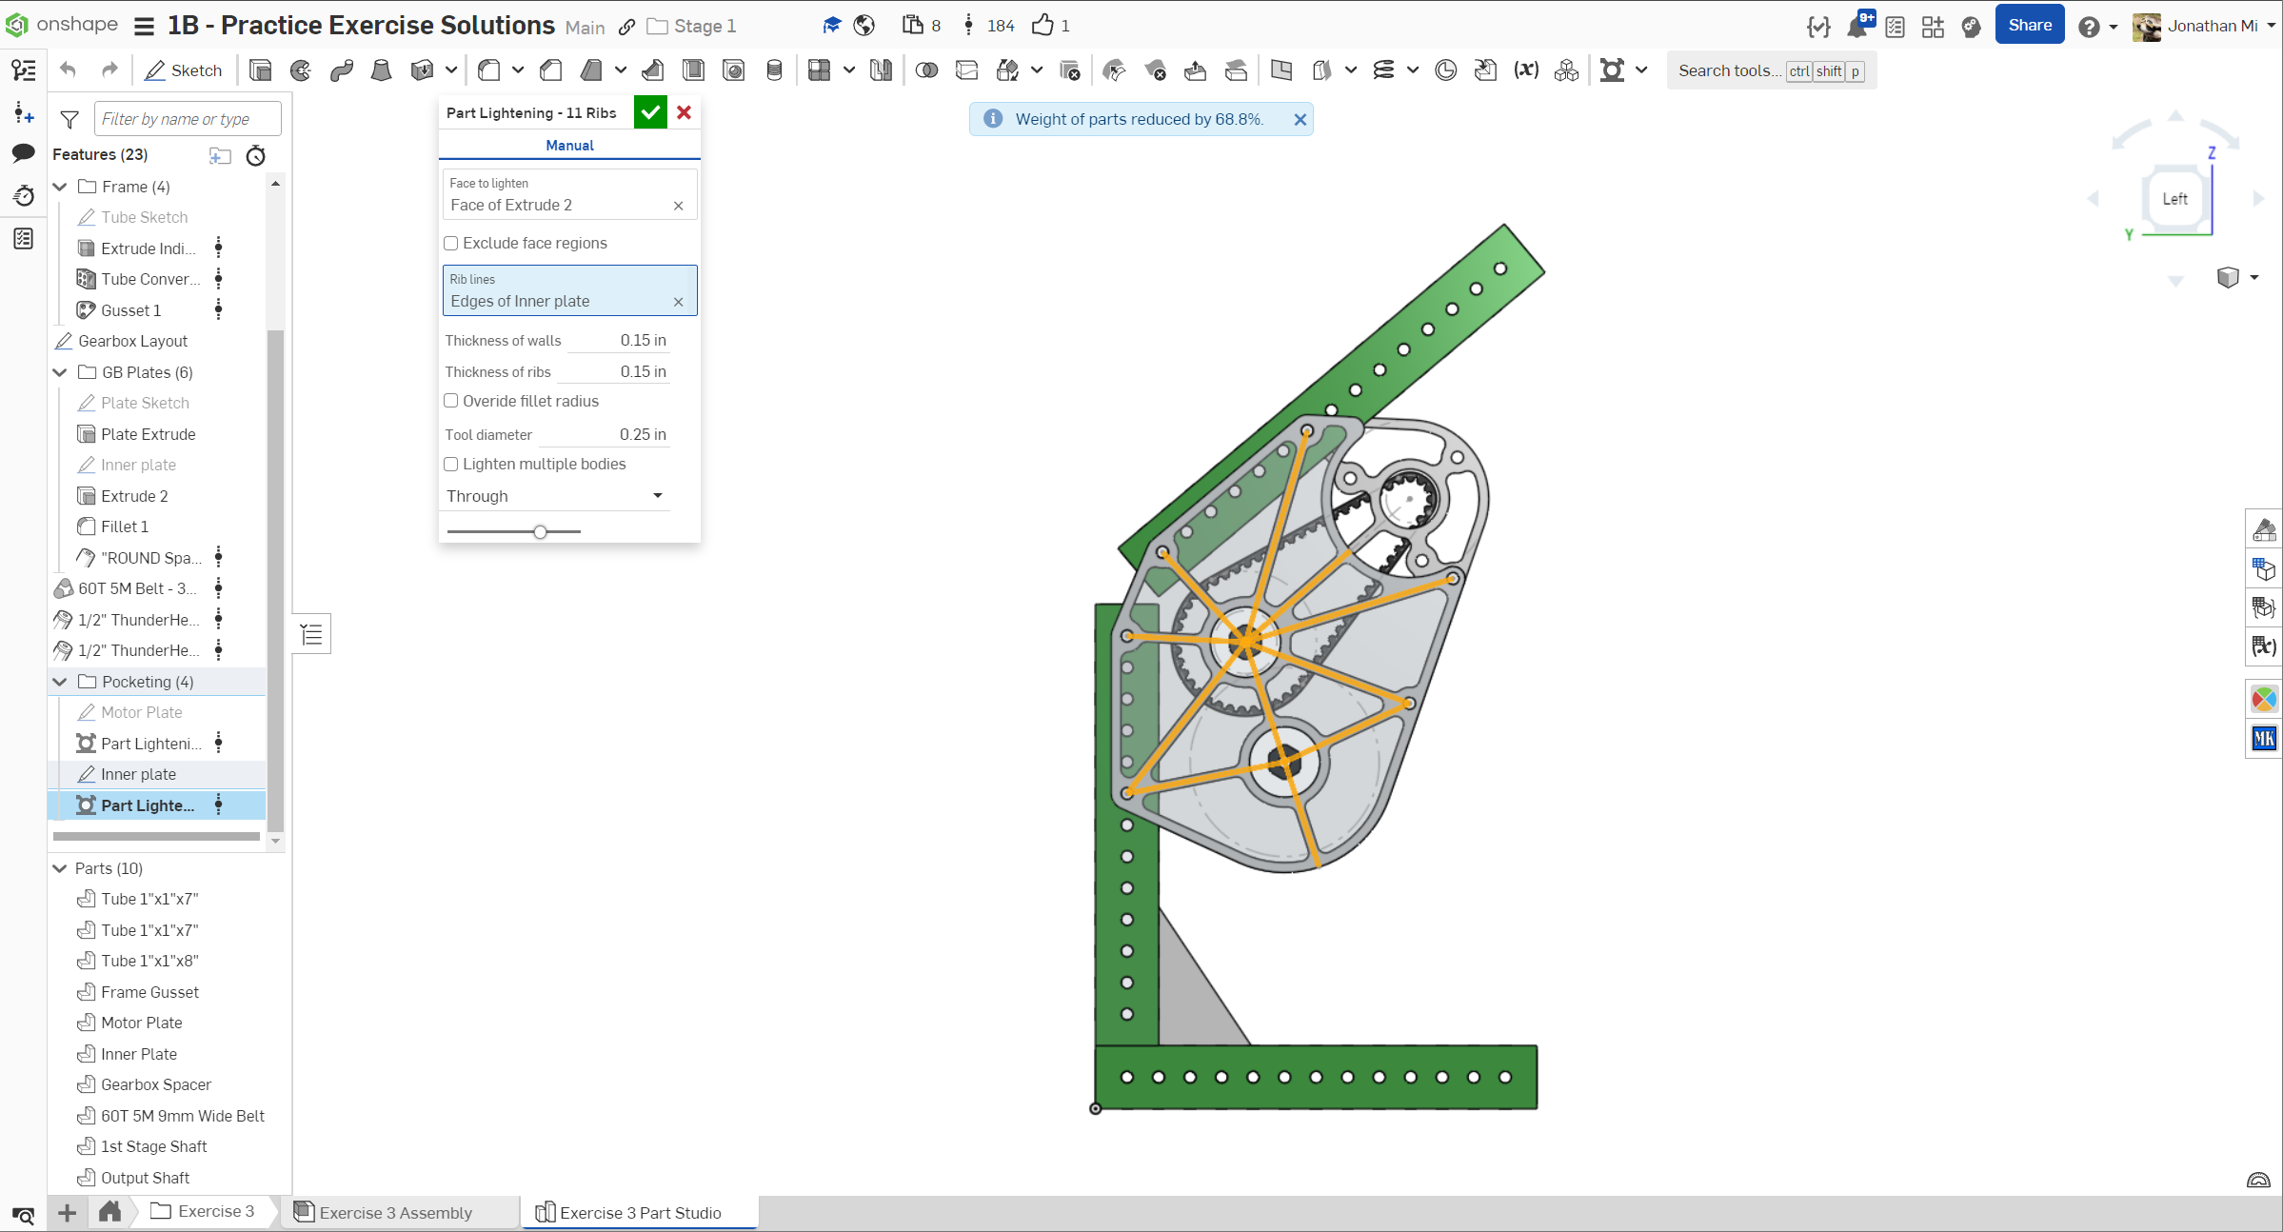Select the Manual tab in dialog
The image size is (2283, 1232).
[x=569, y=145]
